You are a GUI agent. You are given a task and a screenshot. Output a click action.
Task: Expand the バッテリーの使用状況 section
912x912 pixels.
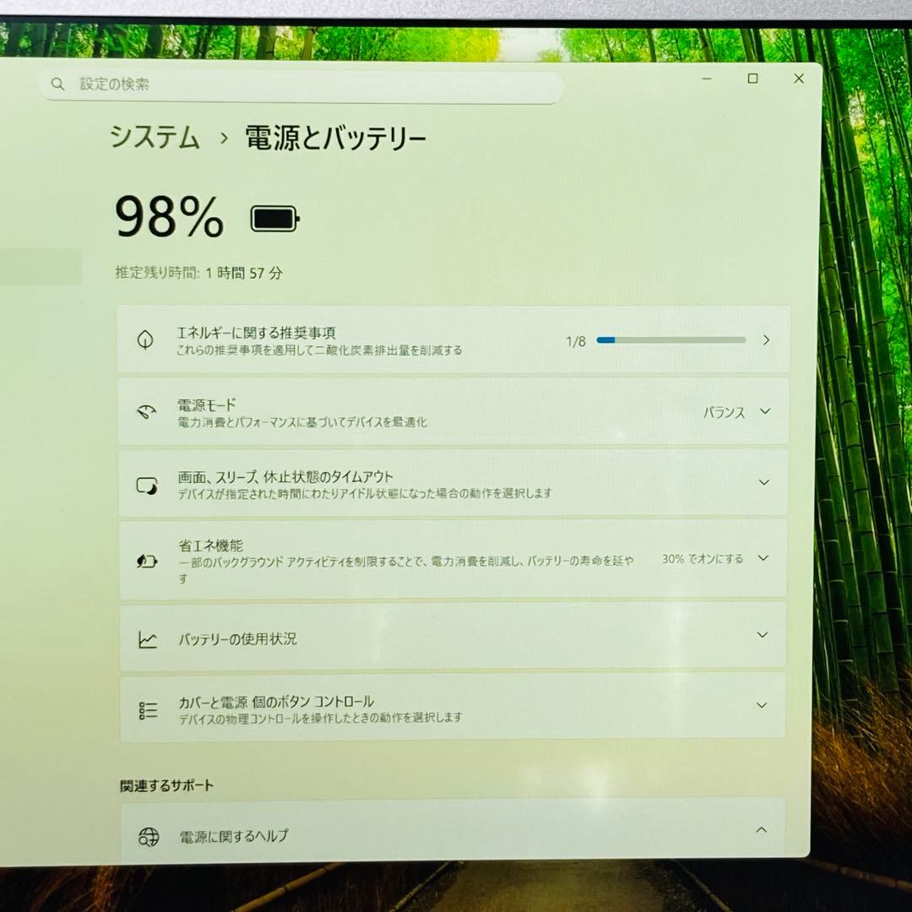point(763,636)
